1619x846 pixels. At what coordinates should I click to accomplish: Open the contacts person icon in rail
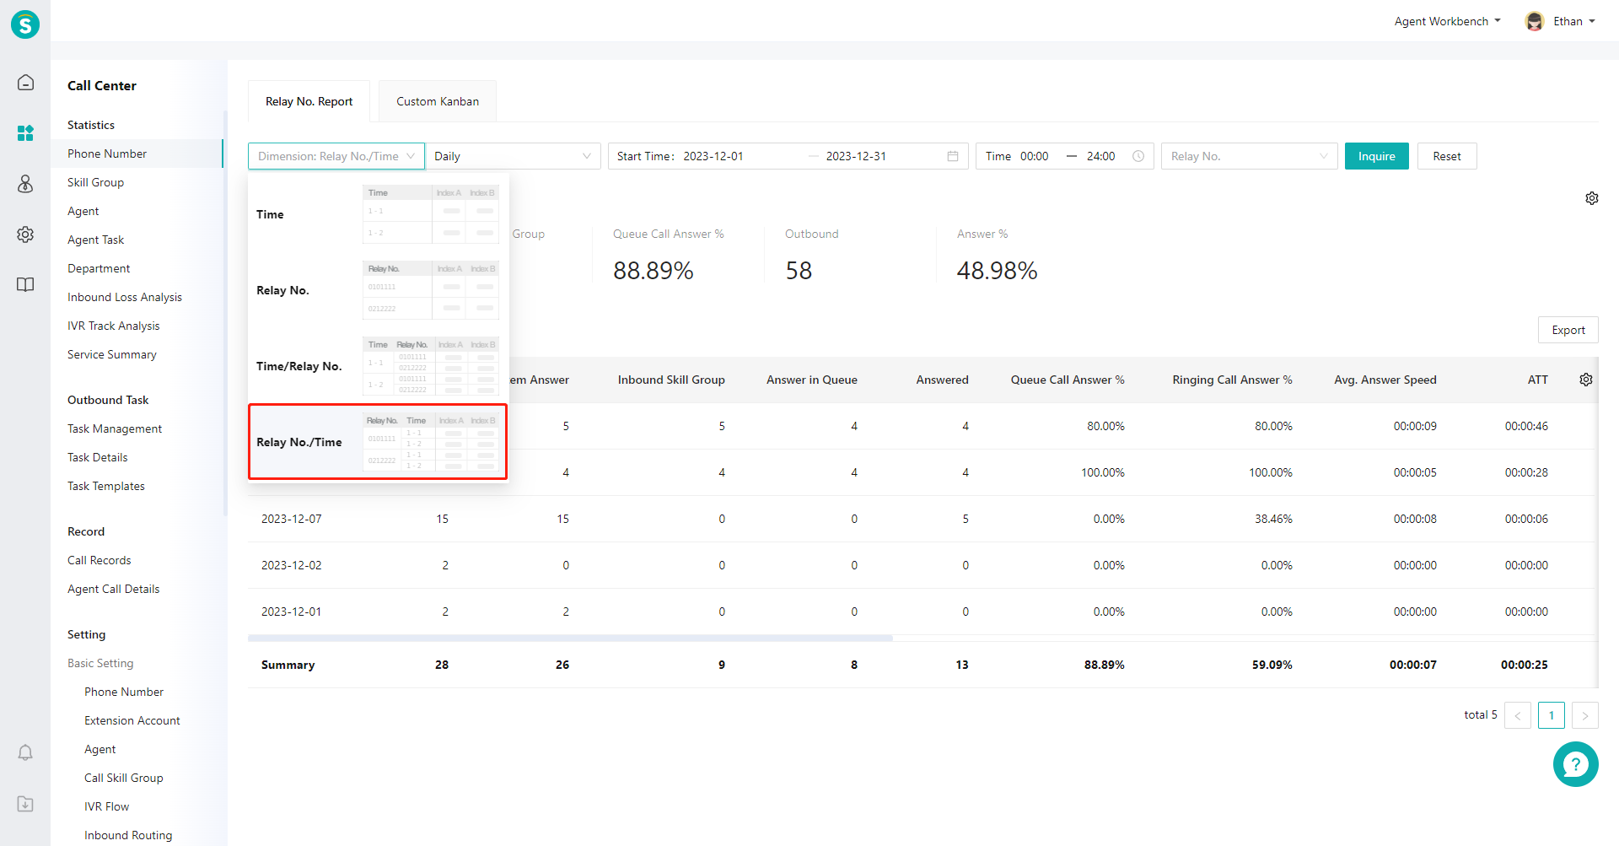tap(25, 184)
